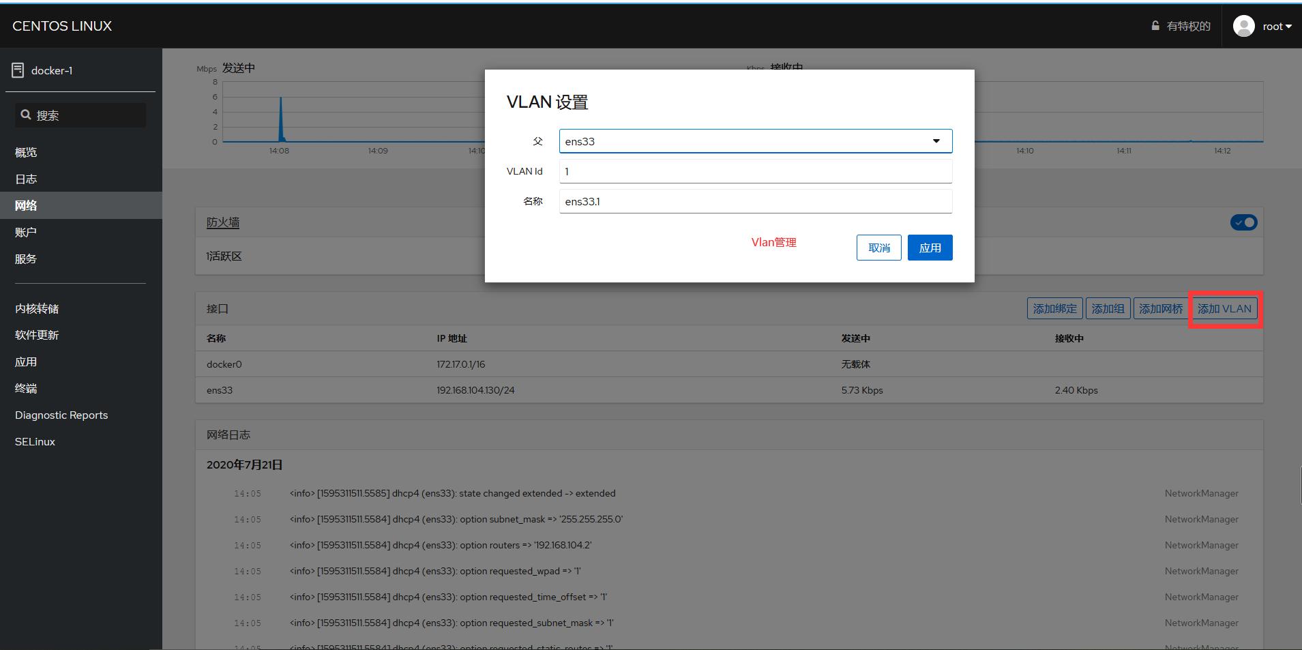Viewport: 1302px width, 650px height.
Task: Click the 添加网桥 button
Action: point(1160,308)
